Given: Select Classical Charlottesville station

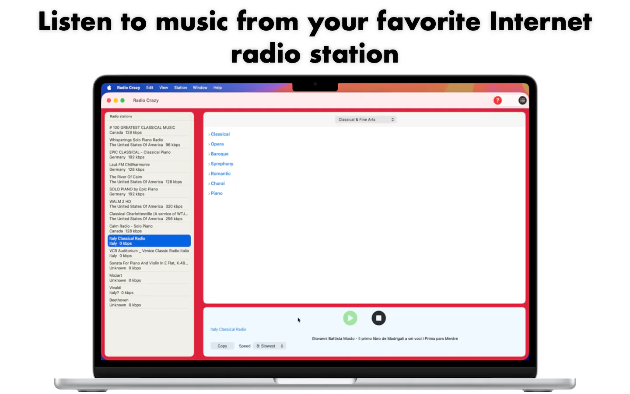Looking at the screenshot, I should pyautogui.click(x=149, y=216).
